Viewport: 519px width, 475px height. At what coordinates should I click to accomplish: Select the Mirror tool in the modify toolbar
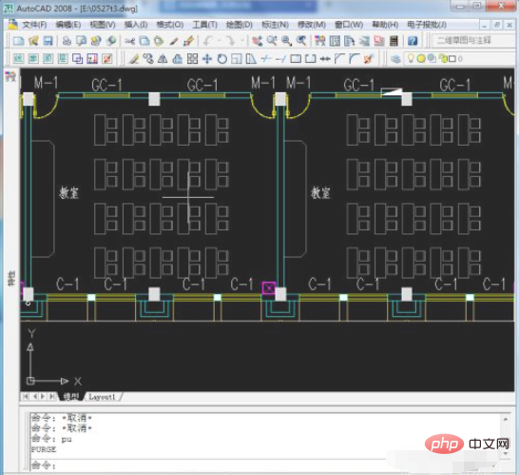pos(163,59)
